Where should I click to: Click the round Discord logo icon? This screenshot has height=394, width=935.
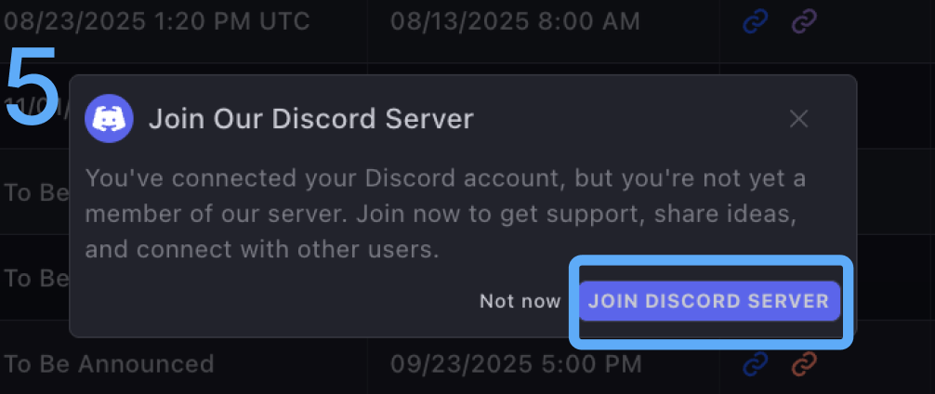click(109, 119)
